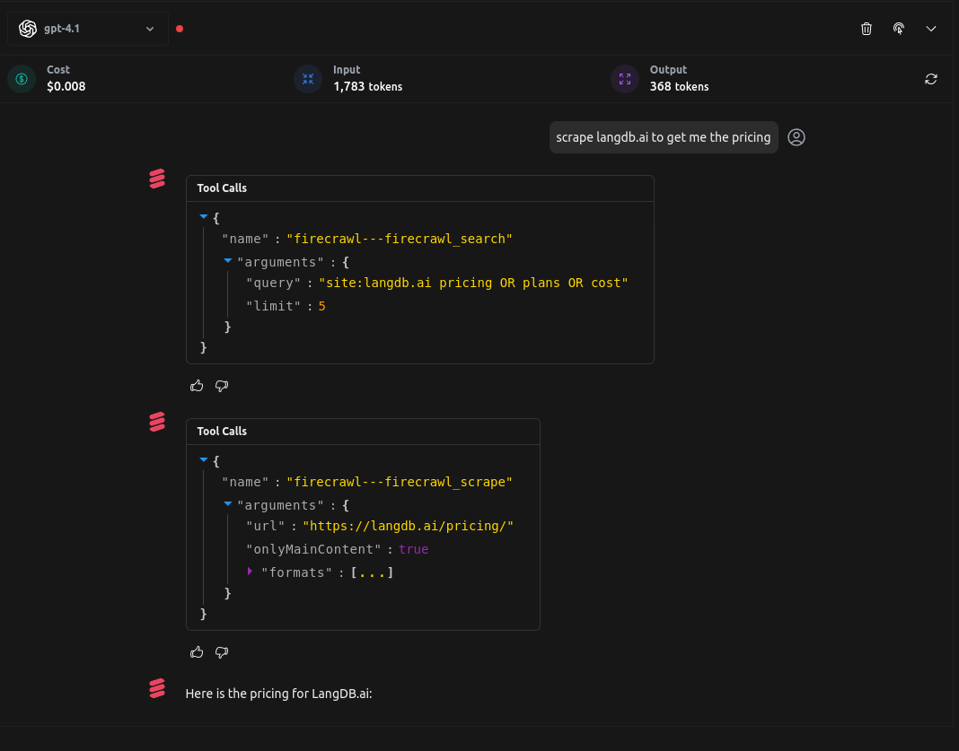
Task: Collapse arguments in firecrawl_scrape JSON
Action: click(x=228, y=504)
